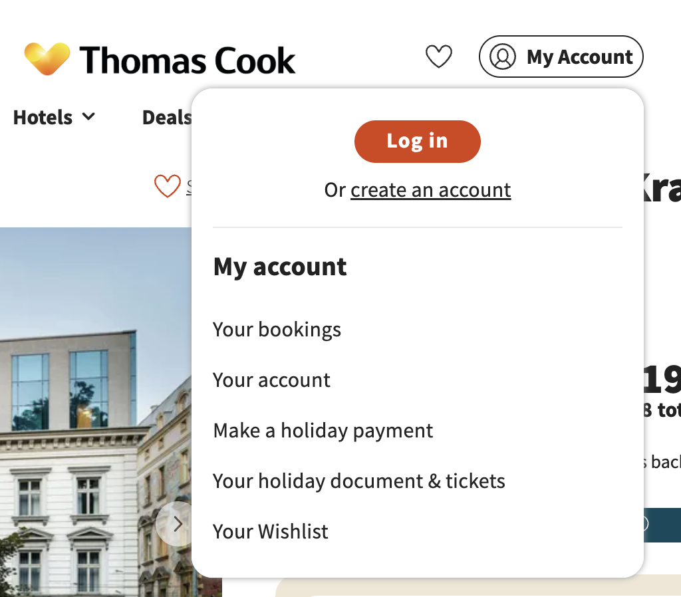The image size is (681, 597).
Task: Click the Thomas Cook wordmark text
Action: point(188,60)
